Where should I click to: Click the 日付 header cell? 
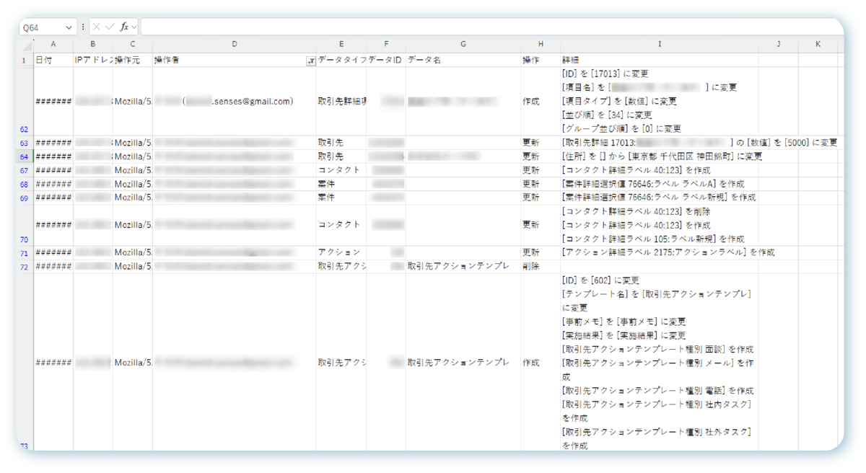pyautogui.click(x=53, y=61)
